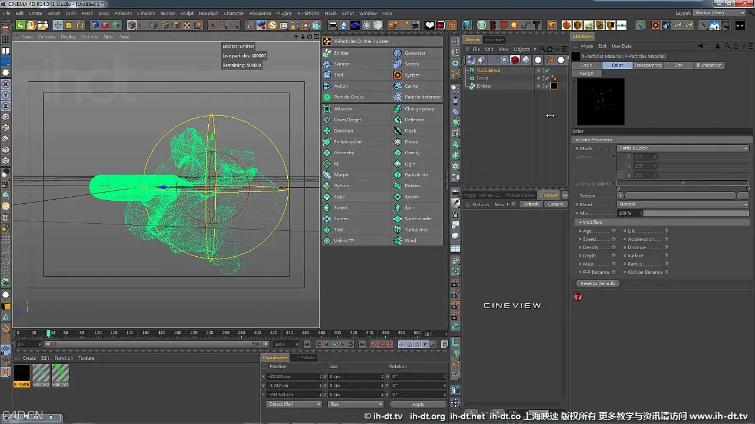Screen dimensions: 755x424
Task: Select the Rotate tool icon
Action: [80, 25]
